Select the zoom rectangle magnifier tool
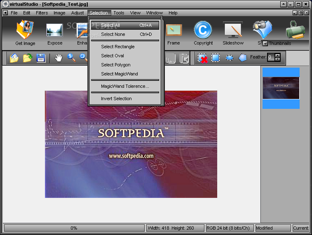Screen dimensions: 312x235 click(x=83, y=58)
